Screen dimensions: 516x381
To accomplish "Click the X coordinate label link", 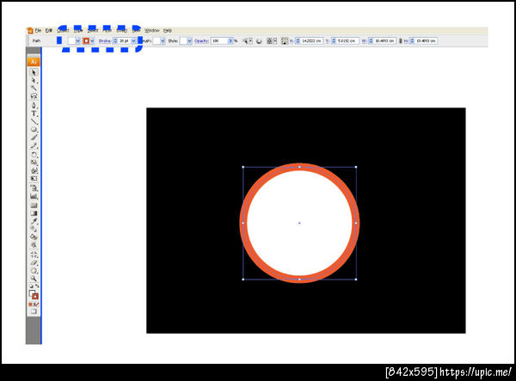I will (x=292, y=41).
